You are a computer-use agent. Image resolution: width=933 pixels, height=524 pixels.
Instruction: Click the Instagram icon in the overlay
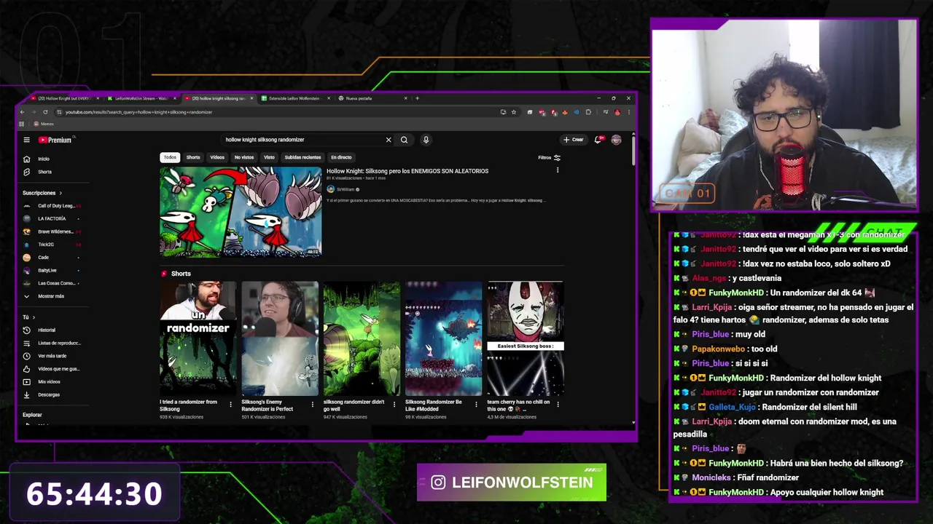point(438,483)
